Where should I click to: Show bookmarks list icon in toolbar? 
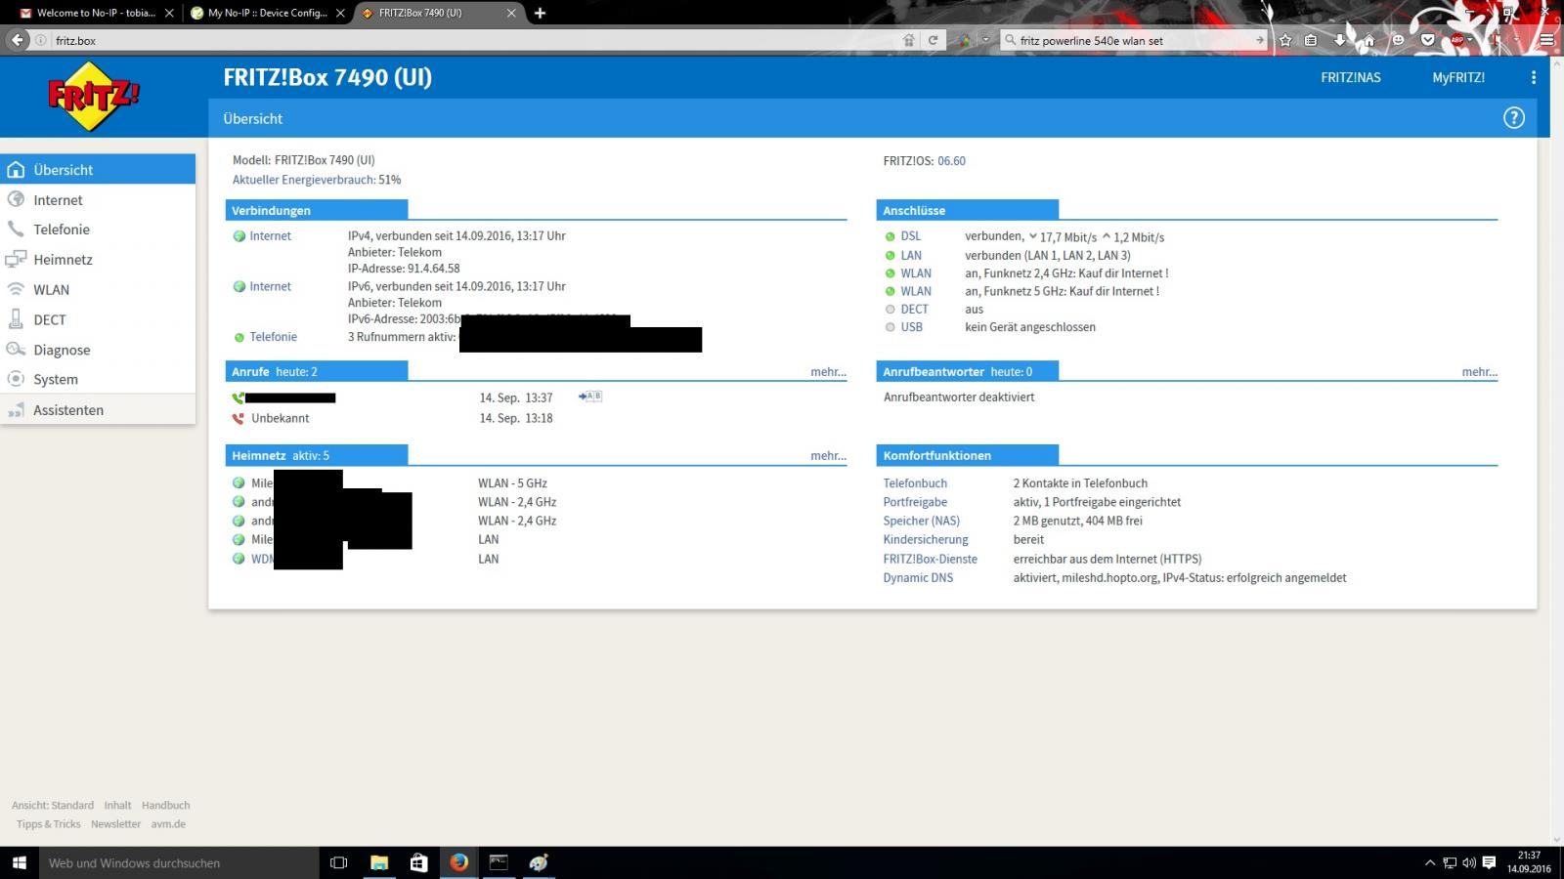pyautogui.click(x=1311, y=40)
